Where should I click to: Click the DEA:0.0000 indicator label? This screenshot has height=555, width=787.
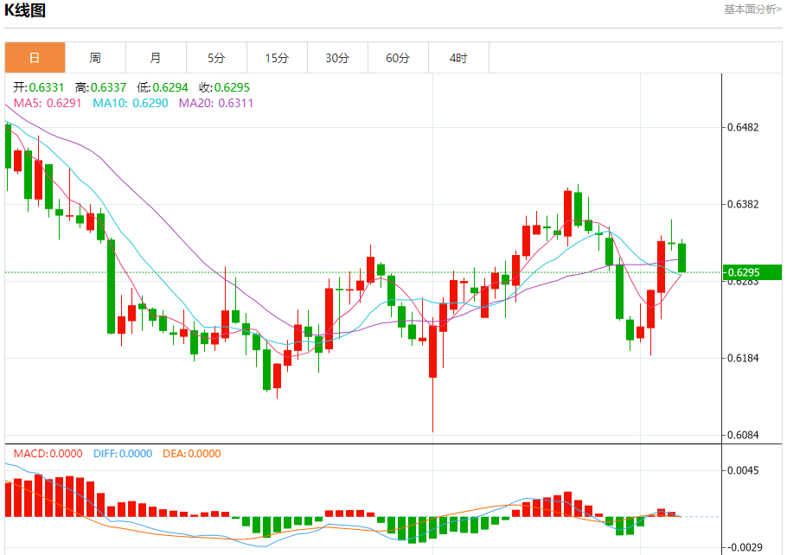tap(192, 454)
